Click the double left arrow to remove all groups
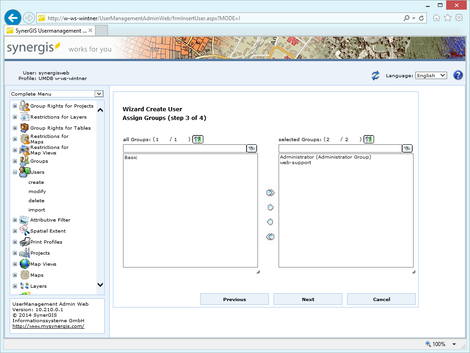The image size is (470, 353). pyautogui.click(x=269, y=236)
